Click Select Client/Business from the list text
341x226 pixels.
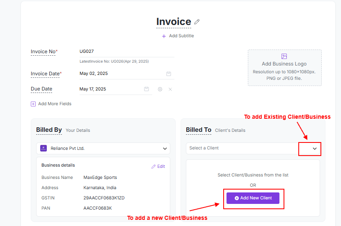pyautogui.click(x=253, y=175)
